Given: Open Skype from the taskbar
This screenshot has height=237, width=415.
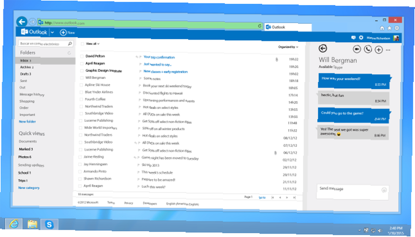Looking at the screenshot, I should [49, 225].
